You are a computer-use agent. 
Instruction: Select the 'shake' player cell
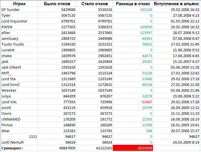point(19,56)
